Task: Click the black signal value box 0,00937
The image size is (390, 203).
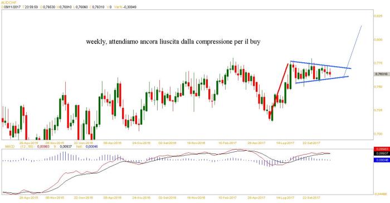Action: tap(382, 154)
